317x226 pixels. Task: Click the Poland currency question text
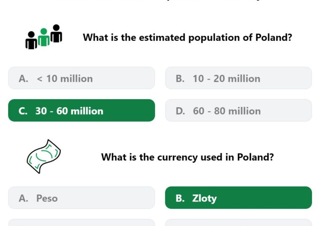[x=187, y=157]
